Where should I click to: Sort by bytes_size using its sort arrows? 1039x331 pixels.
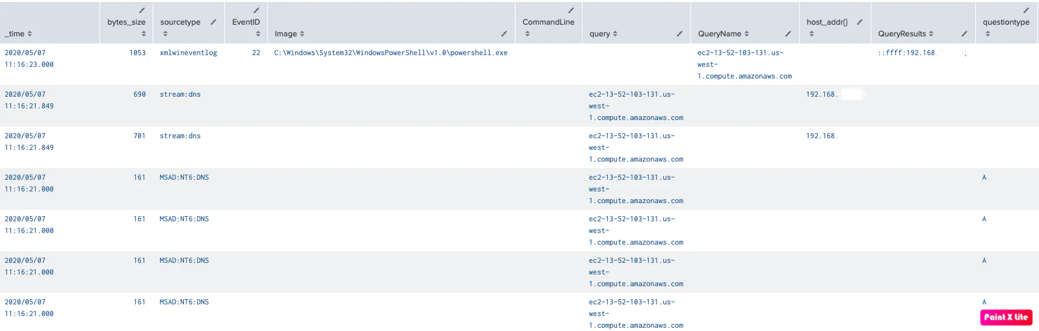click(x=144, y=34)
